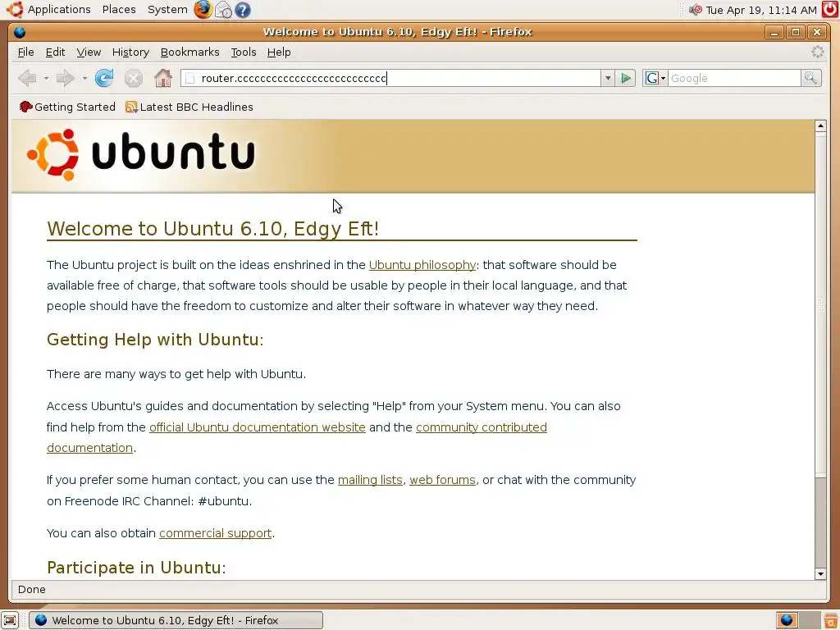Go to the Home page
The image size is (840, 630).
pos(163,78)
